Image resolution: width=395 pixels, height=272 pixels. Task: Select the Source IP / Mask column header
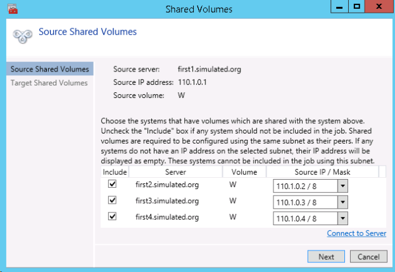[x=322, y=171]
